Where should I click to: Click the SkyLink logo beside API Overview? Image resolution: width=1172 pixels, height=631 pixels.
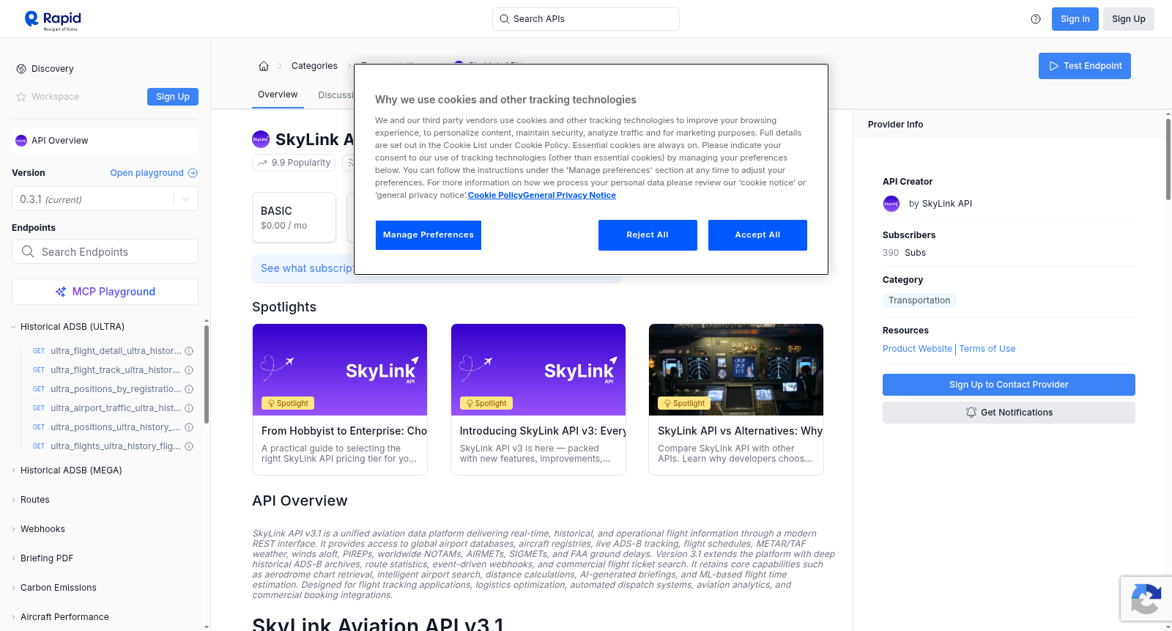coord(21,141)
